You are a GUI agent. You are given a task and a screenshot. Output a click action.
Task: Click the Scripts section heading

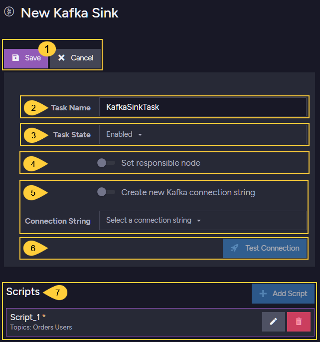(x=23, y=292)
